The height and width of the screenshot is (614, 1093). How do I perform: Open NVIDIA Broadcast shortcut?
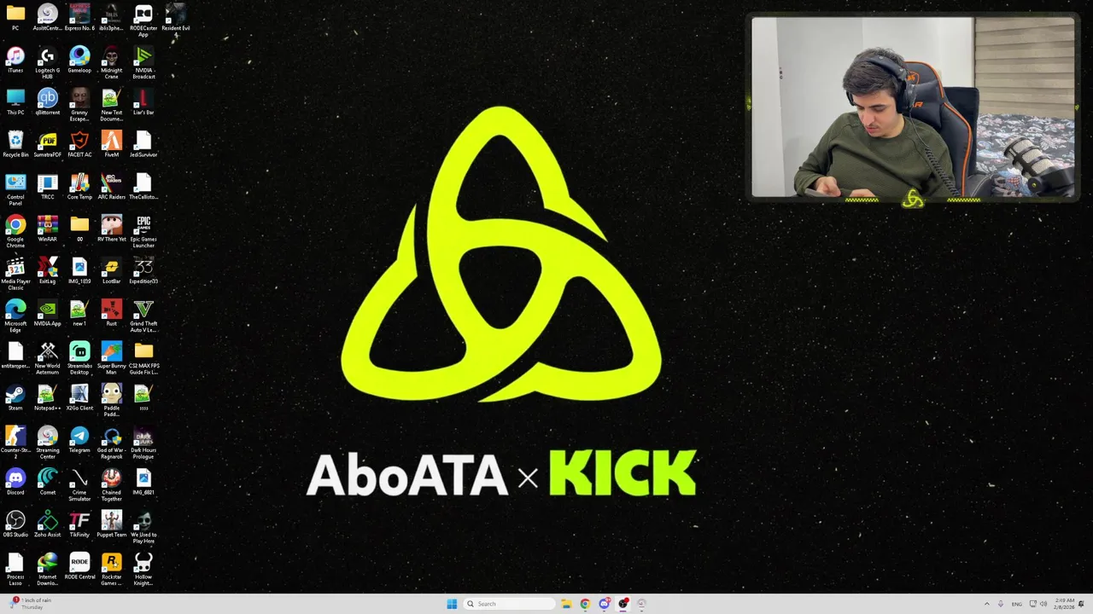click(143, 62)
